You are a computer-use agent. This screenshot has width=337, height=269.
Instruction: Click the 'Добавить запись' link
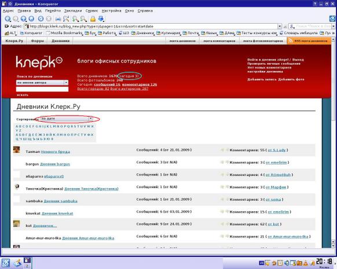coord(262,79)
